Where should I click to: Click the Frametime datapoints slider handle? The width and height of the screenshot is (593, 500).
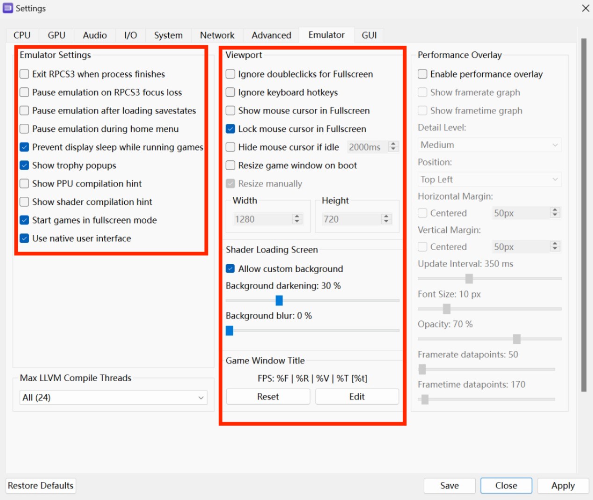coord(425,399)
